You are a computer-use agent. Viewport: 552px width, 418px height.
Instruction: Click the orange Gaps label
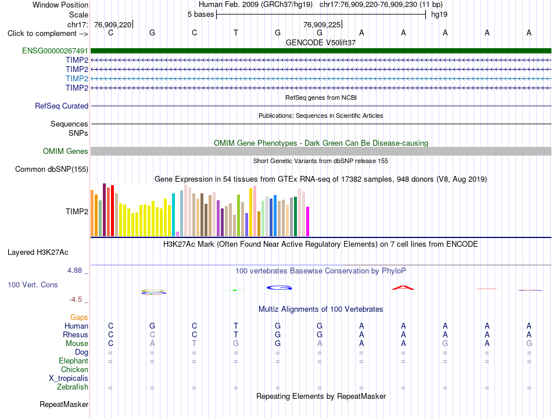tap(79, 318)
